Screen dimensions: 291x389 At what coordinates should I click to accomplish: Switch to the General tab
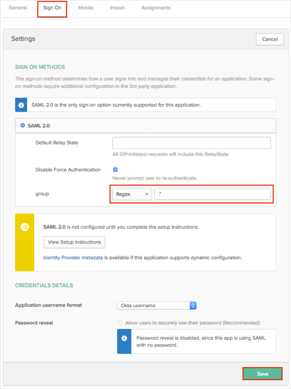18,8
